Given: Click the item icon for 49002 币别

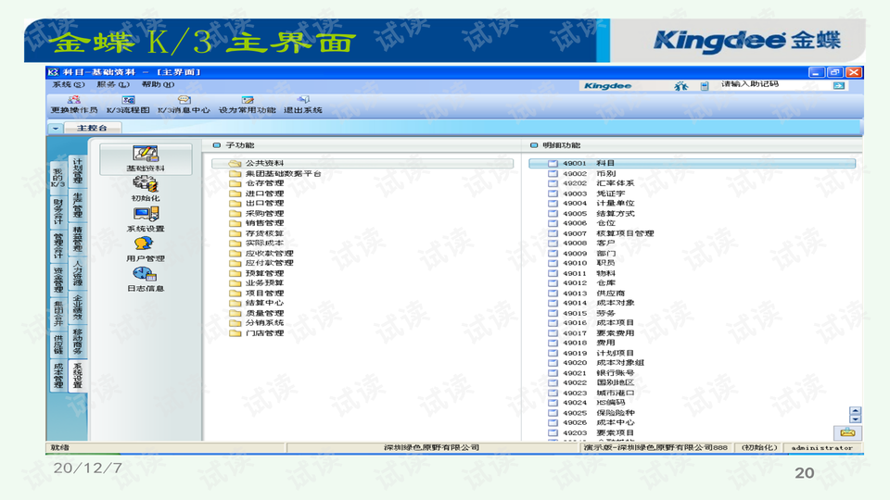Looking at the screenshot, I should point(553,173).
